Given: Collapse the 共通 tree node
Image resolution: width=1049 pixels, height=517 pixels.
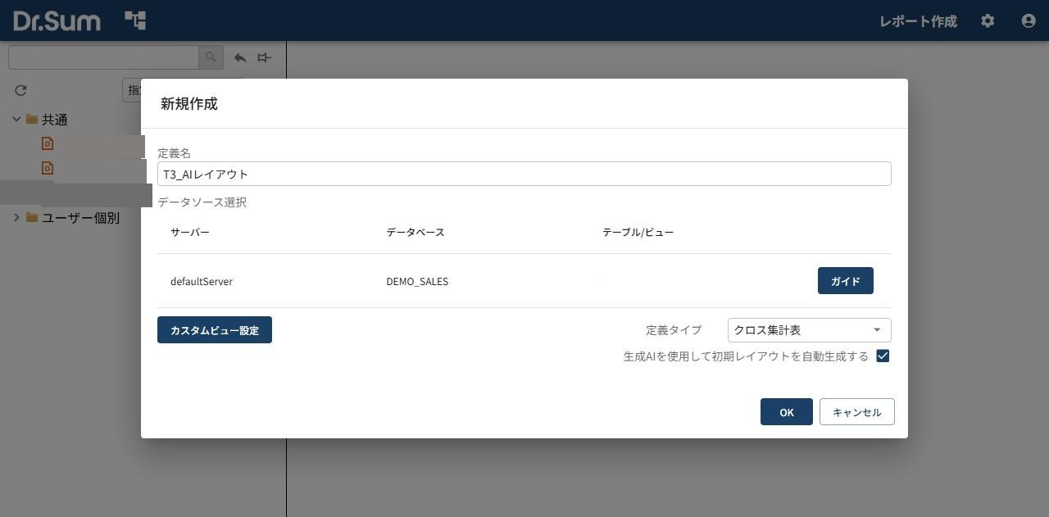Looking at the screenshot, I should coord(16,120).
